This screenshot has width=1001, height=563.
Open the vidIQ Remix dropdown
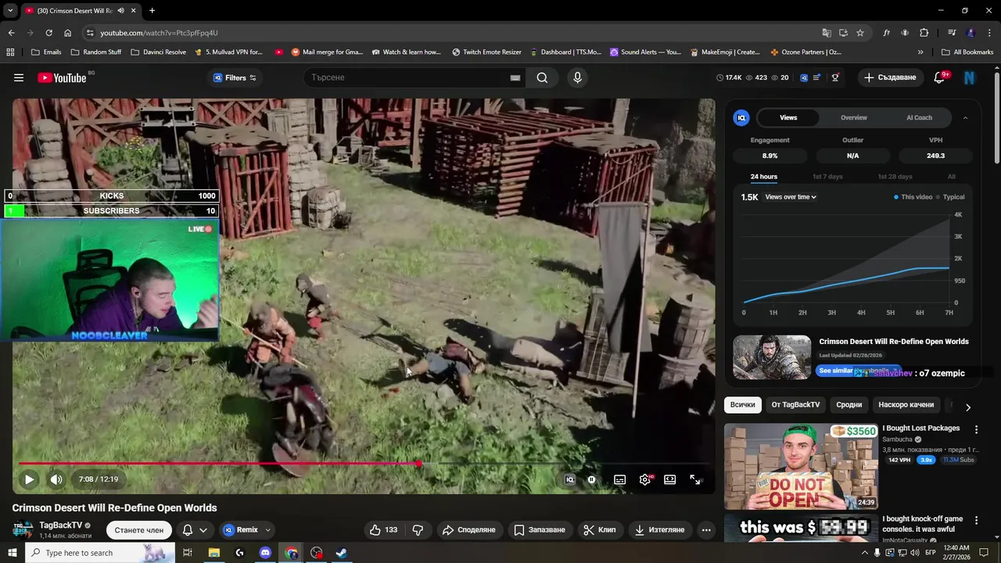247,530
